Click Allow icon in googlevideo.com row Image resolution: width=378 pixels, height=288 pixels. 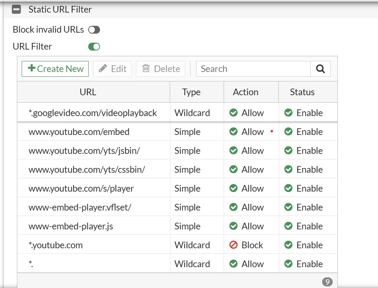pyautogui.click(x=233, y=113)
